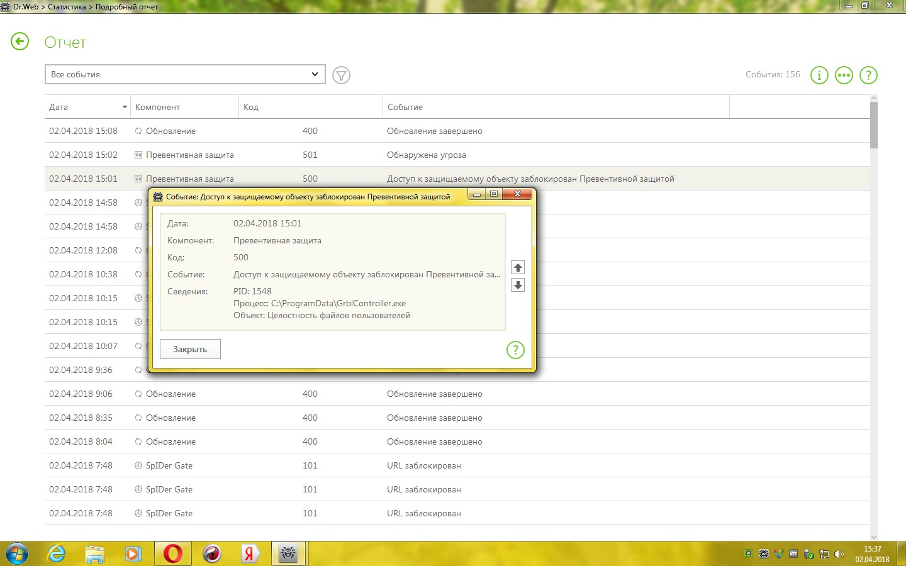Click help icon inside event dialog
Viewport: 906px width, 566px height.
pyautogui.click(x=515, y=350)
